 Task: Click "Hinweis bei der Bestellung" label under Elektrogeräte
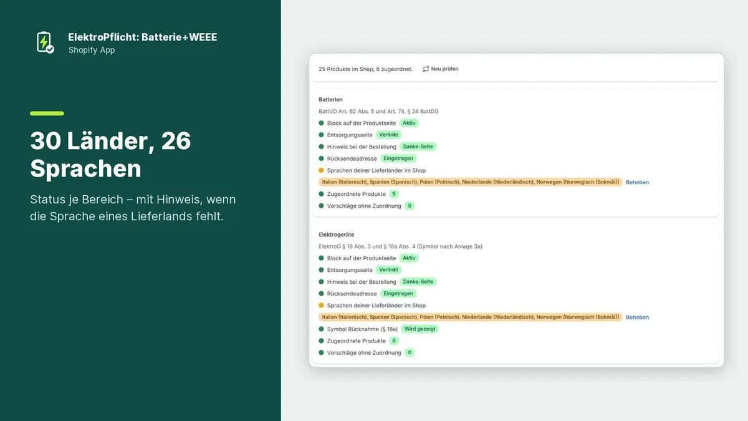(362, 282)
